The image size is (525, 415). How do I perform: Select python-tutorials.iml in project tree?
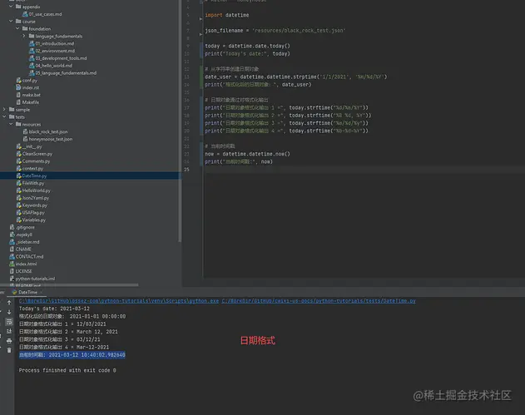coord(35,279)
